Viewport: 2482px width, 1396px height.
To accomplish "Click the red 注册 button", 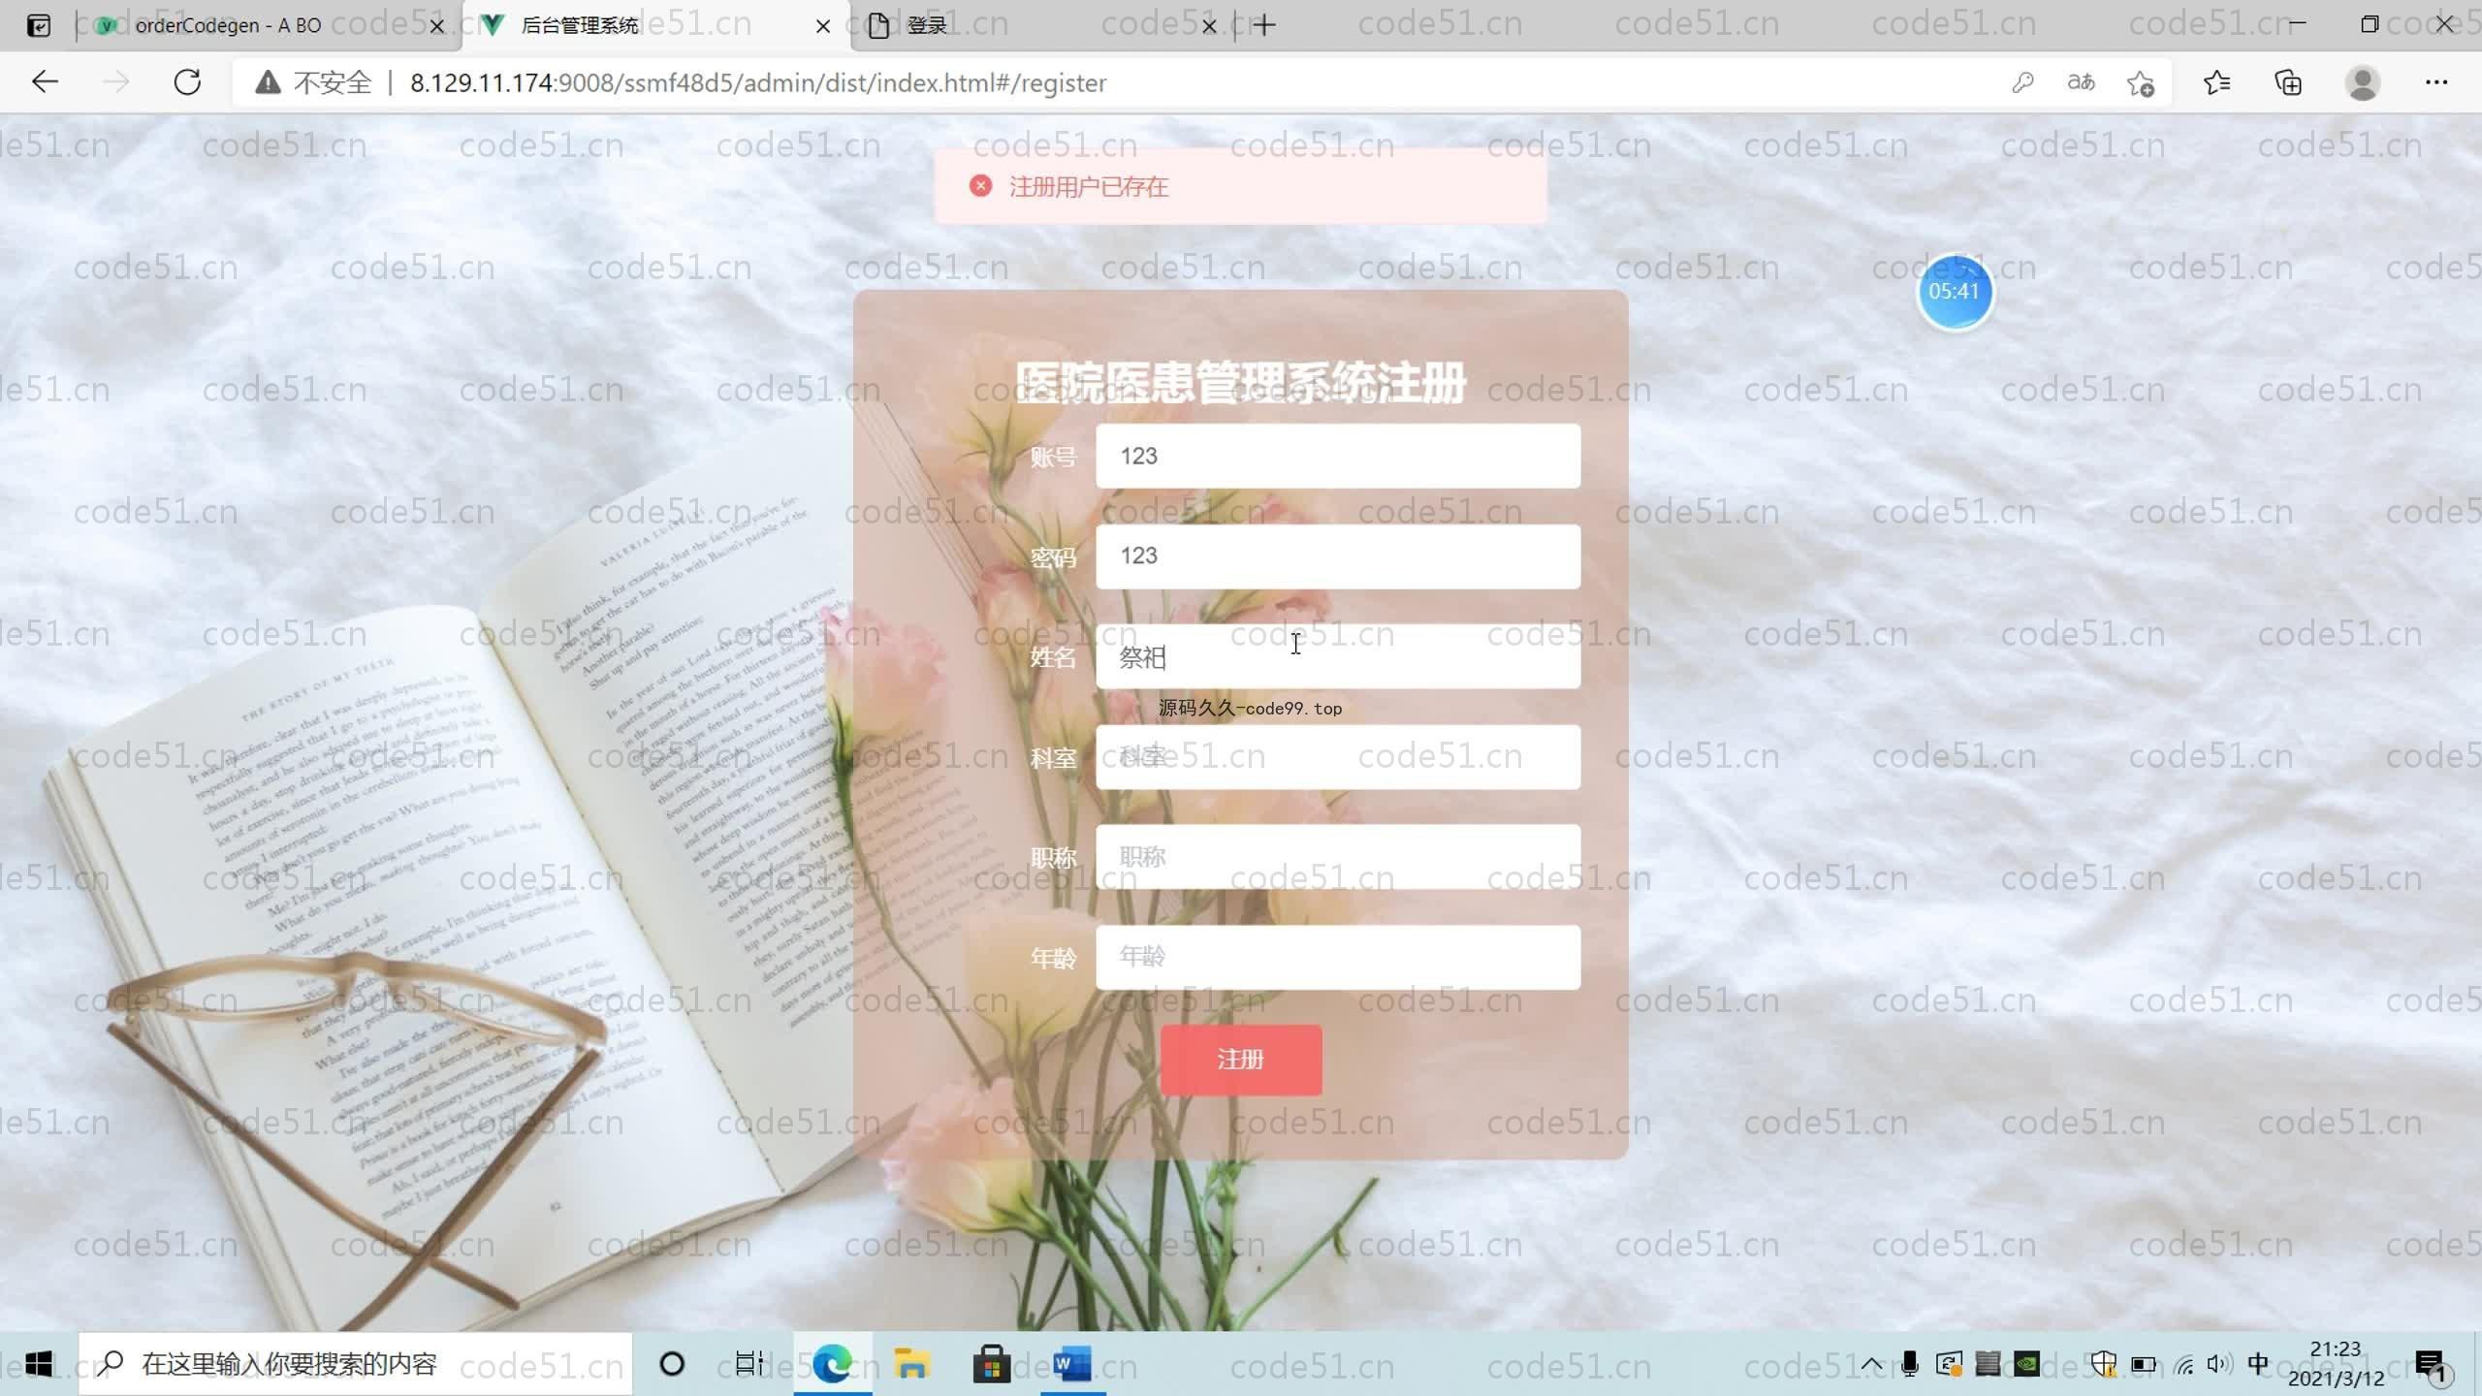I will point(1241,1060).
